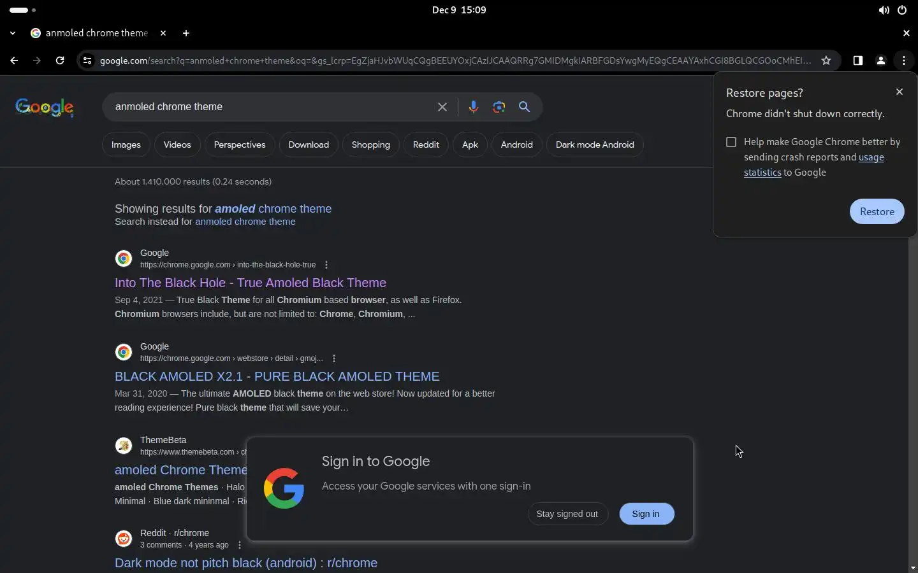This screenshot has height=573, width=918.
Task: Click the Reddit site favicon
Action: point(124,539)
